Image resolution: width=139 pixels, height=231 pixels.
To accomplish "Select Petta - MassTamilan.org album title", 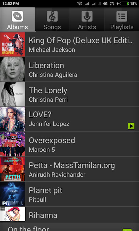I will pos(72,165).
